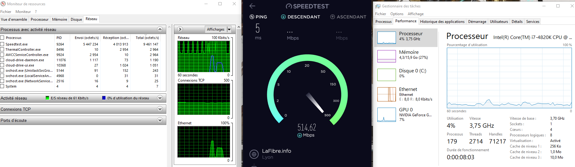575x167 pixels.
Task: Open the Moniteur menu
Action: (x=23, y=12)
